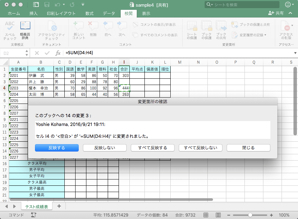Screen dimensions: 298x219
Task: Click the 共有 share button
Action: [x=276, y=13]
